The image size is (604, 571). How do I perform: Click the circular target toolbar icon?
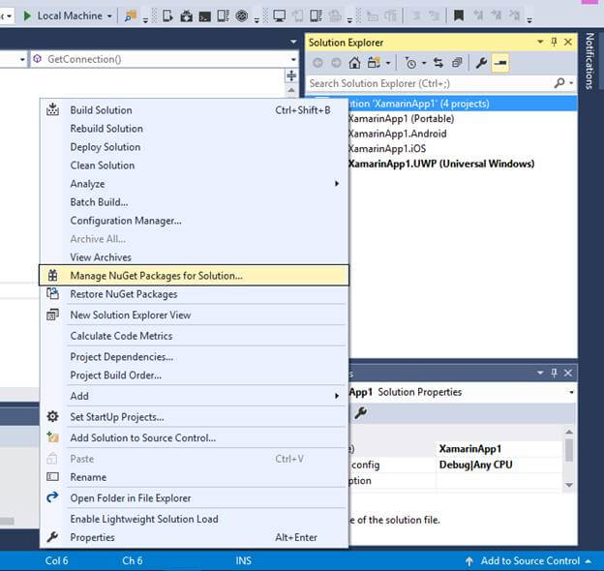coord(242,15)
